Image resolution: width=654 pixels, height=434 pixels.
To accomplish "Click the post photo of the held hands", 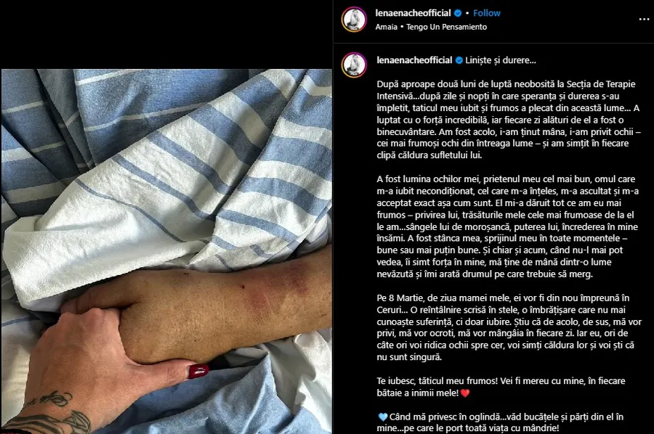I will coord(167,251).
